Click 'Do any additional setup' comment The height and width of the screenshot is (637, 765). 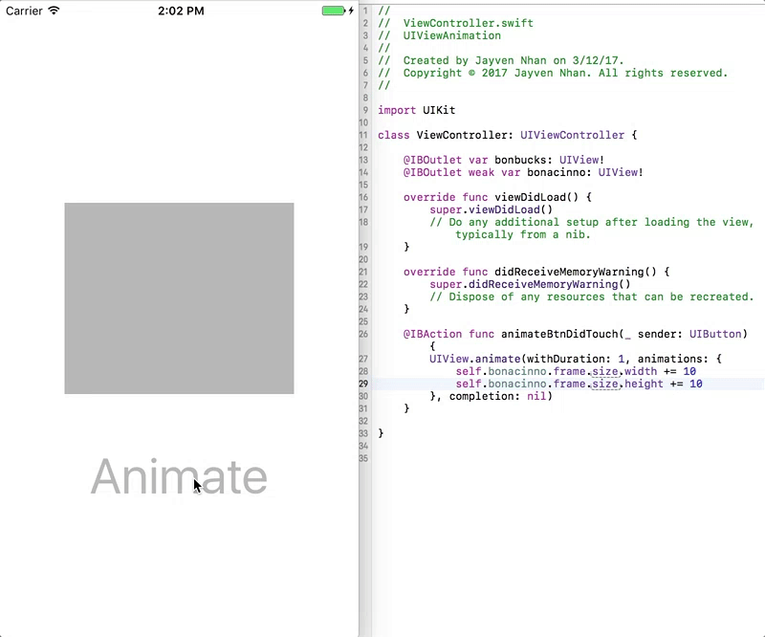pos(591,222)
